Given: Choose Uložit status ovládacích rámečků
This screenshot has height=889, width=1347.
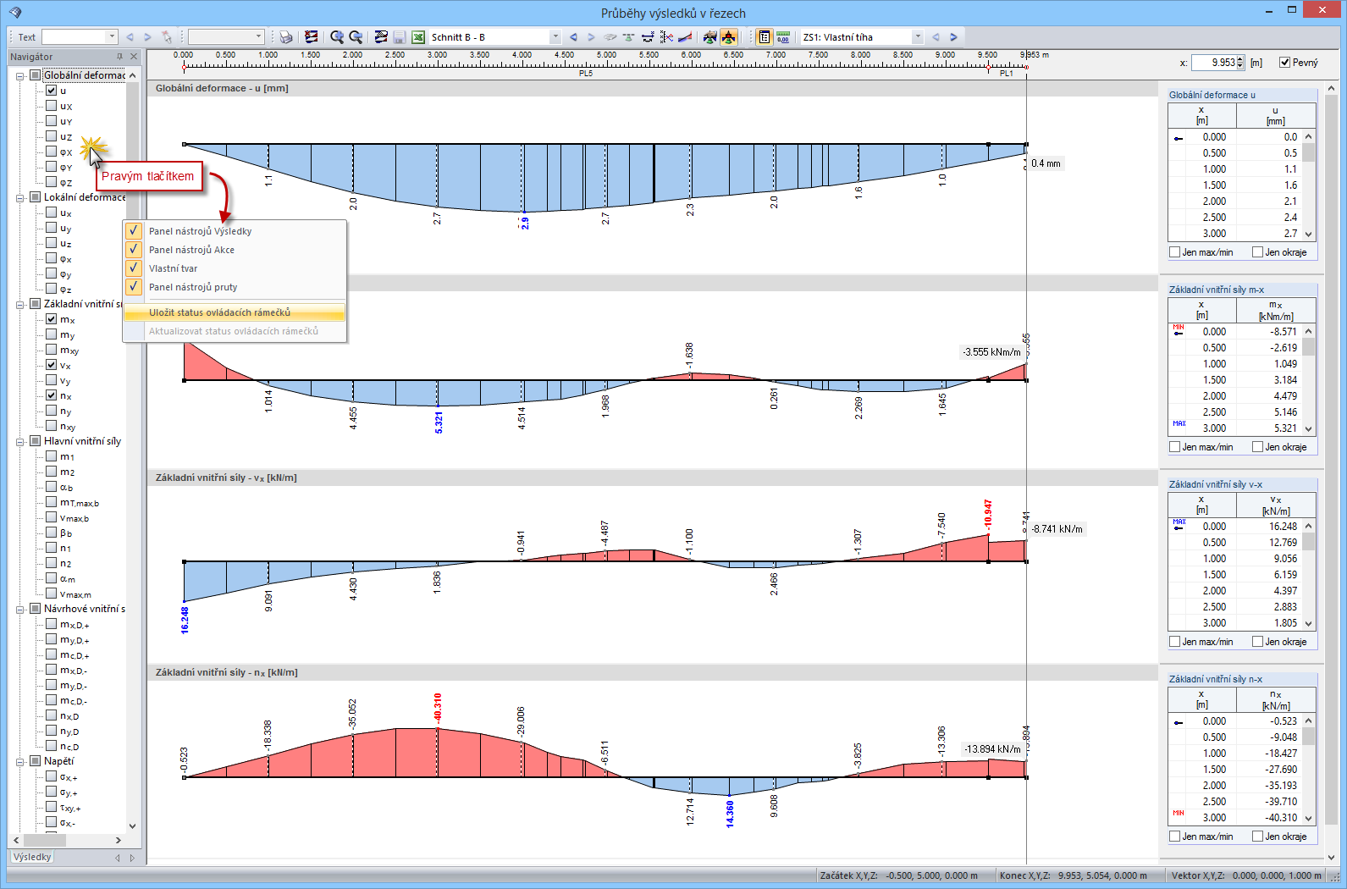Looking at the screenshot, I should [x=235, y=312].
